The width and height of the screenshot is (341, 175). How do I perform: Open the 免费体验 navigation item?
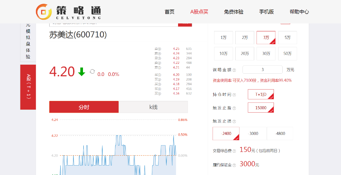click(233, 12)
